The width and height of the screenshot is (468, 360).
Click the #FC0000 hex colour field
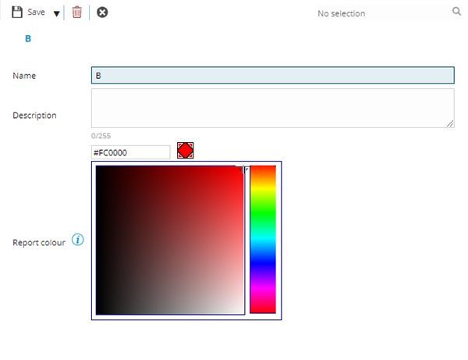130,152
